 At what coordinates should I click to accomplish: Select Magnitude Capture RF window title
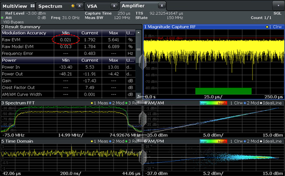click(x=170, y=27)
